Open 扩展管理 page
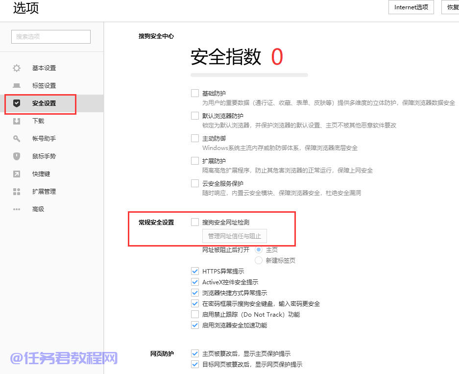The image size is (459, 374). pyautogui.click(x=44, y=192)
